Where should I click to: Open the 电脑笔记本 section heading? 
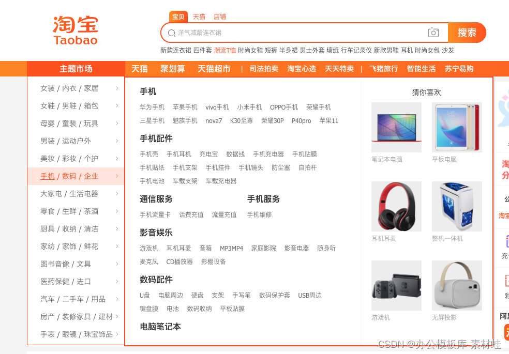pos(160,327)
